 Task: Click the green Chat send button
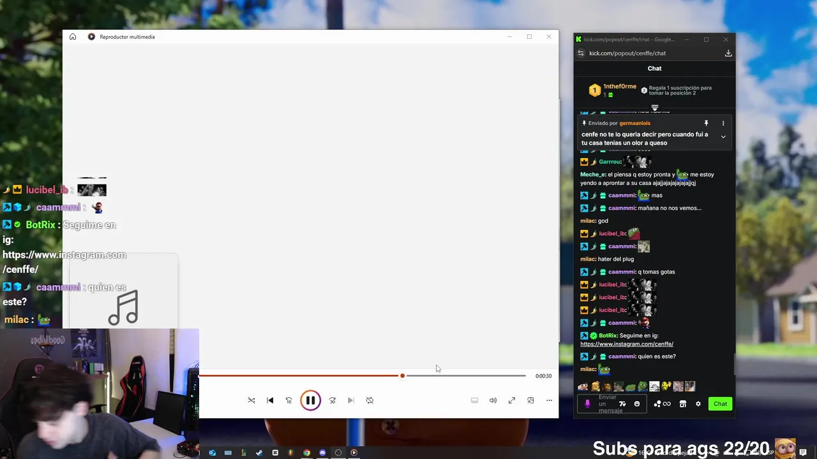[x=720, y=404]
